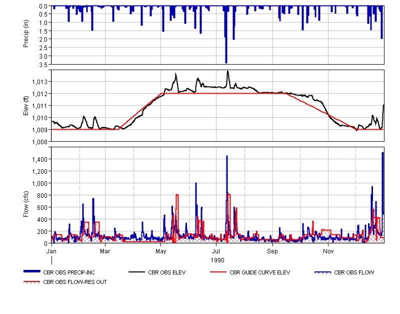The height and width of the screenshot is (314, 400).
Task: Click the Sep month label
Action: tap(272, 251)
